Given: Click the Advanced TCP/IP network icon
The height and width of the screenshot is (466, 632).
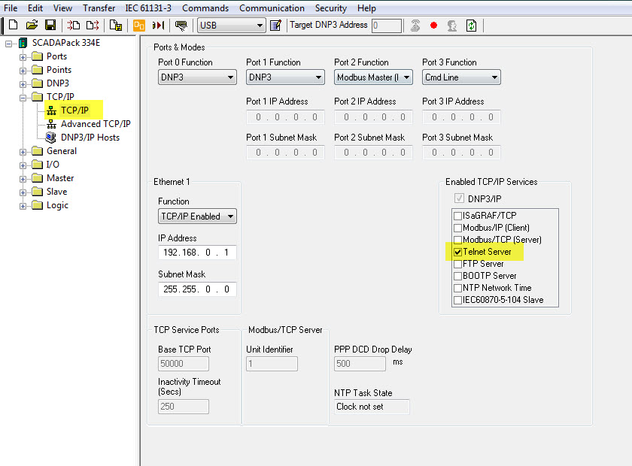Looking at the screenshot, I should pos(52,124).
